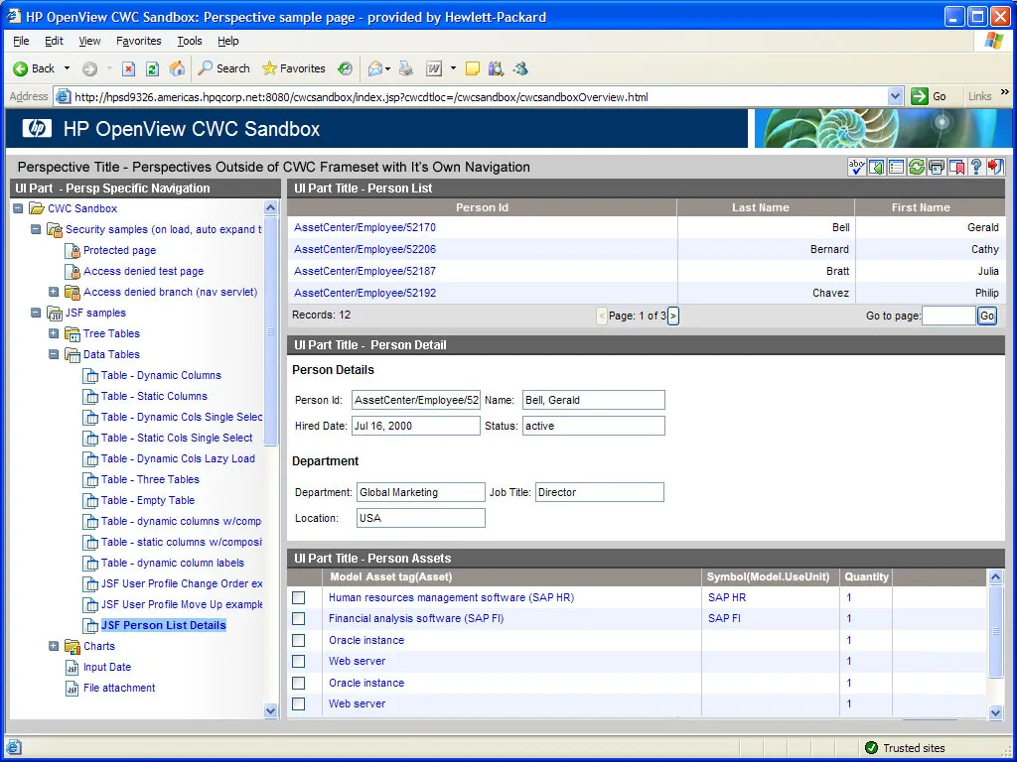This screenshot has width=1017, height=762.
Task: Click the Research toolbar icon
Action: click(497, 68)
